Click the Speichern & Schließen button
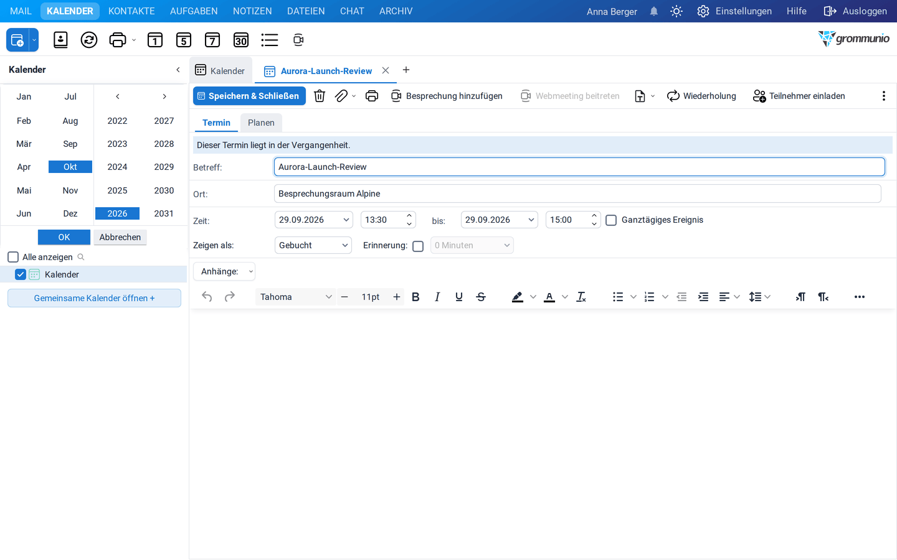Viewport: 897px width, 560px height. click(249, 96)
